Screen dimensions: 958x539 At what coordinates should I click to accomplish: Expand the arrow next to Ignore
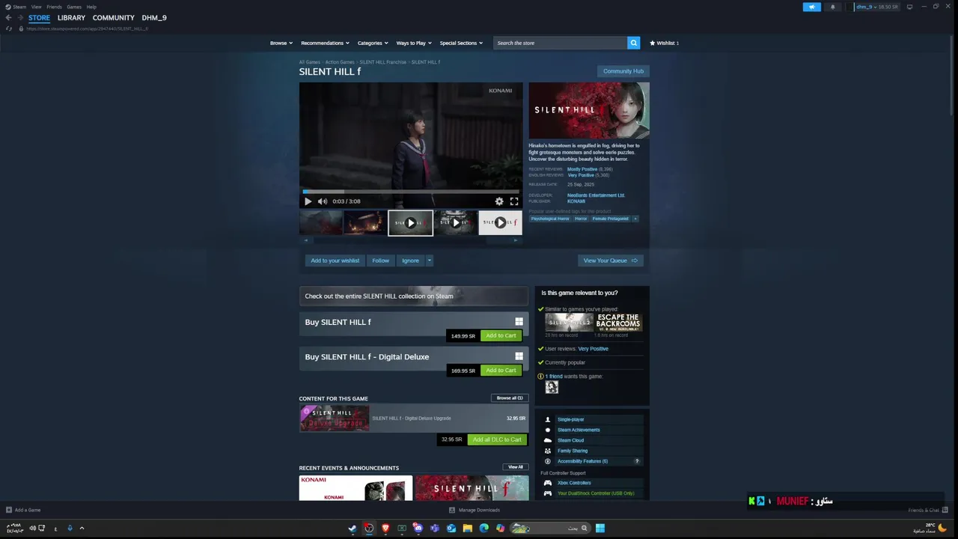click(x=430, y=261)
